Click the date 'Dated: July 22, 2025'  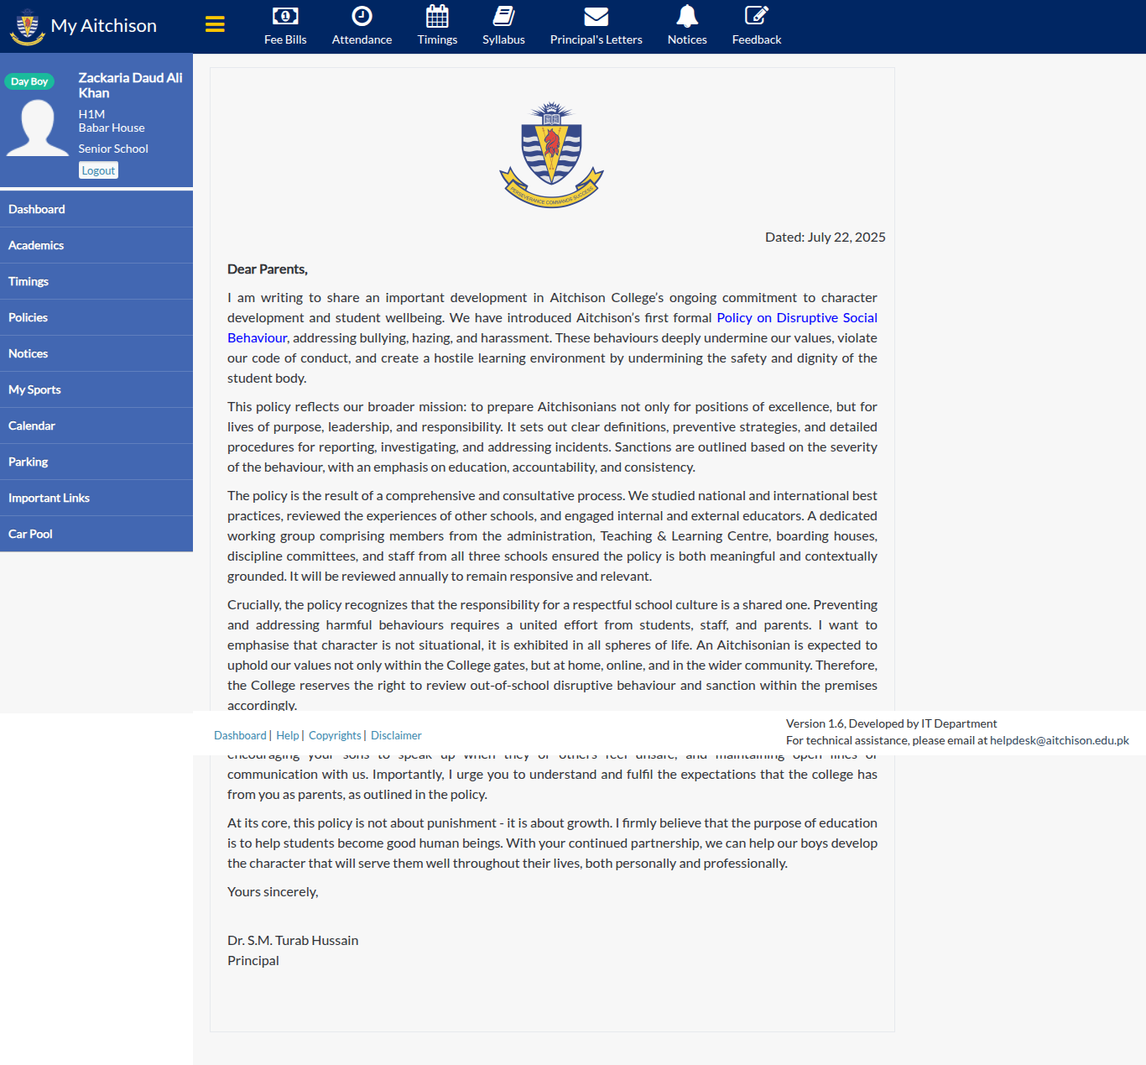coord(826,238)
